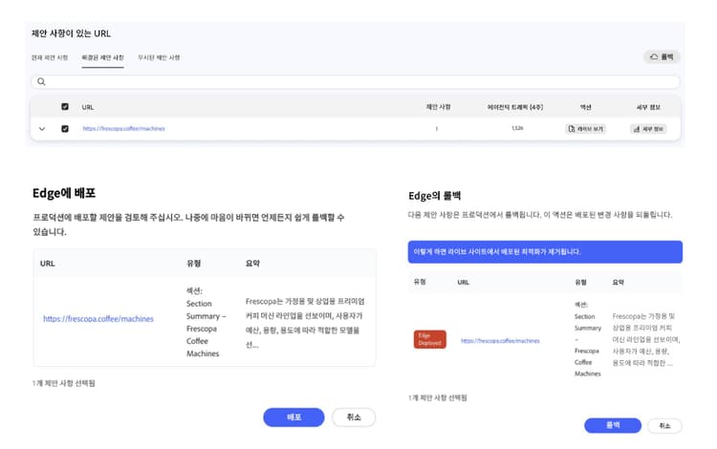Click the 요약 column header in the Edge에 배포 dialog
The width and height of the screenshot is (717, 449).
252,264
